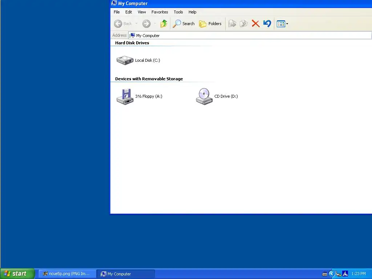Select the CD Drive (D:) icon
Screen dimensions: 372x279
coord(204,96)
